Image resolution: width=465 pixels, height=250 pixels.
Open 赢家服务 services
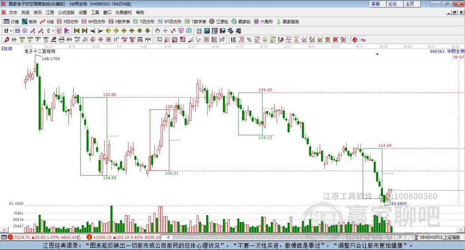point(287,22)
